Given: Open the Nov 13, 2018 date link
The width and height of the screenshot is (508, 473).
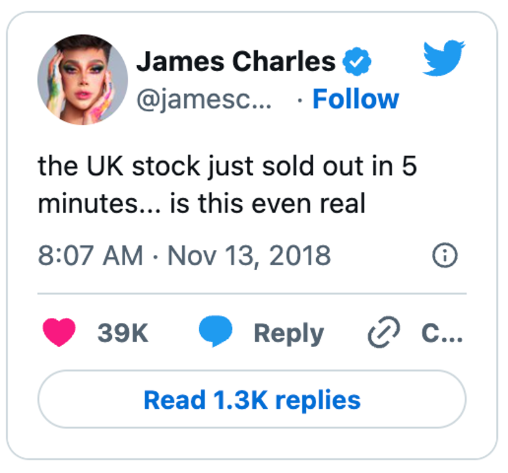Looking at the screenshot, I should [249, 256].
